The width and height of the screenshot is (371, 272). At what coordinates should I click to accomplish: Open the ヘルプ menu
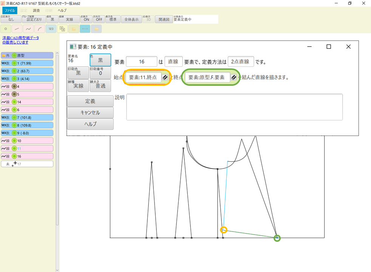click(x=61, y=10)
